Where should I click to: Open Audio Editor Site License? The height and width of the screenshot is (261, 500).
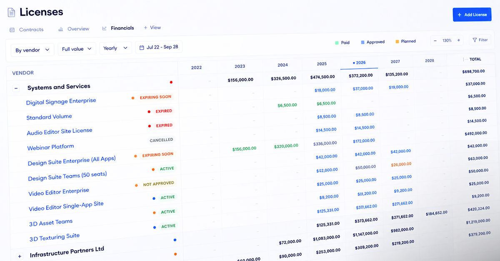pos(60,132)
